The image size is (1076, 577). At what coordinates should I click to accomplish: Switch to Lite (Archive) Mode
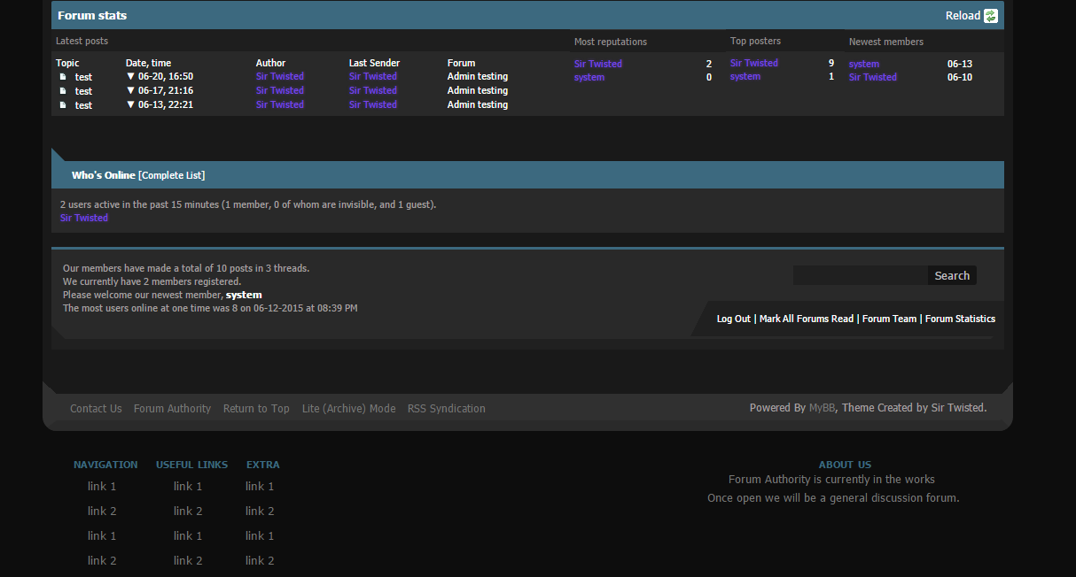pos(348,409)
